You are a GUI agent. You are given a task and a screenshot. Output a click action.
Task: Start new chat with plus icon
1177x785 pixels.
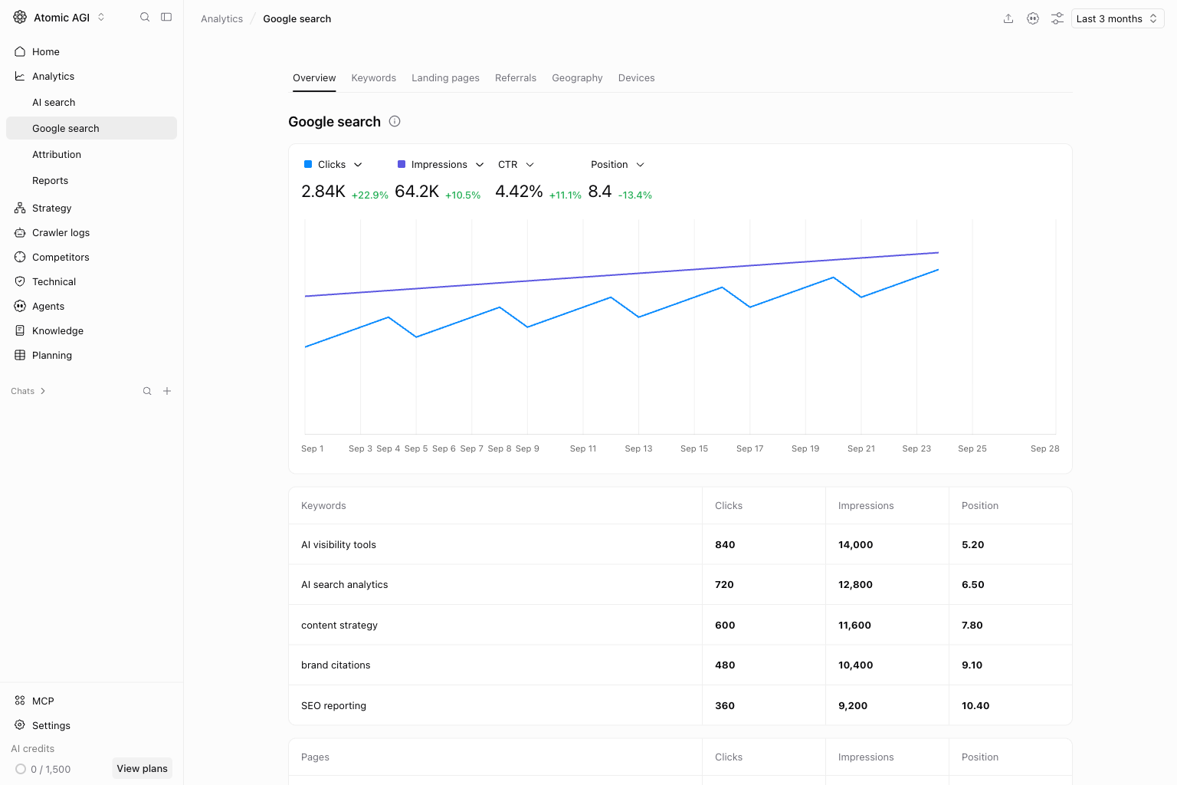click(x=167, y=391)
